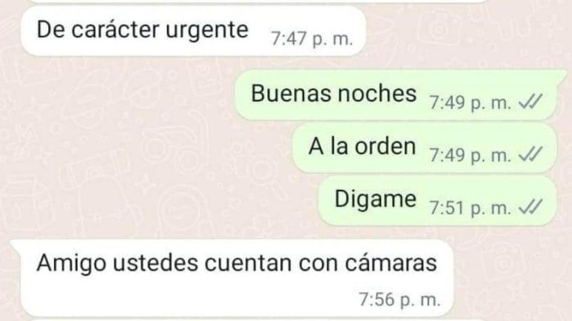Click the tail corner of the 'Amigo ustedes' bubble
This screenshot has height=321, width=572.
pos(16,245)
